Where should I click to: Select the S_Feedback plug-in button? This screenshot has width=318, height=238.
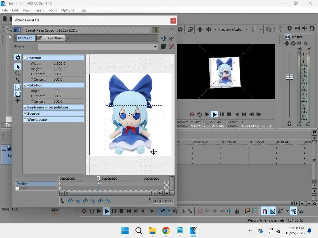54,38
